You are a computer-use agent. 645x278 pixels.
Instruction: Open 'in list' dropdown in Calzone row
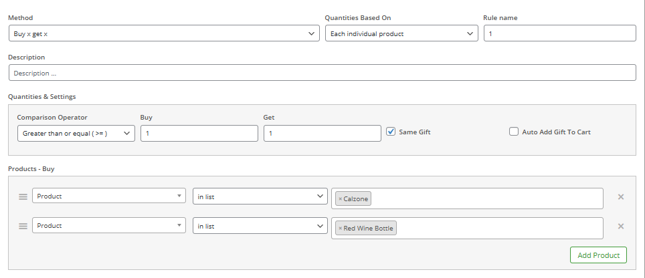tap(260, 196)
